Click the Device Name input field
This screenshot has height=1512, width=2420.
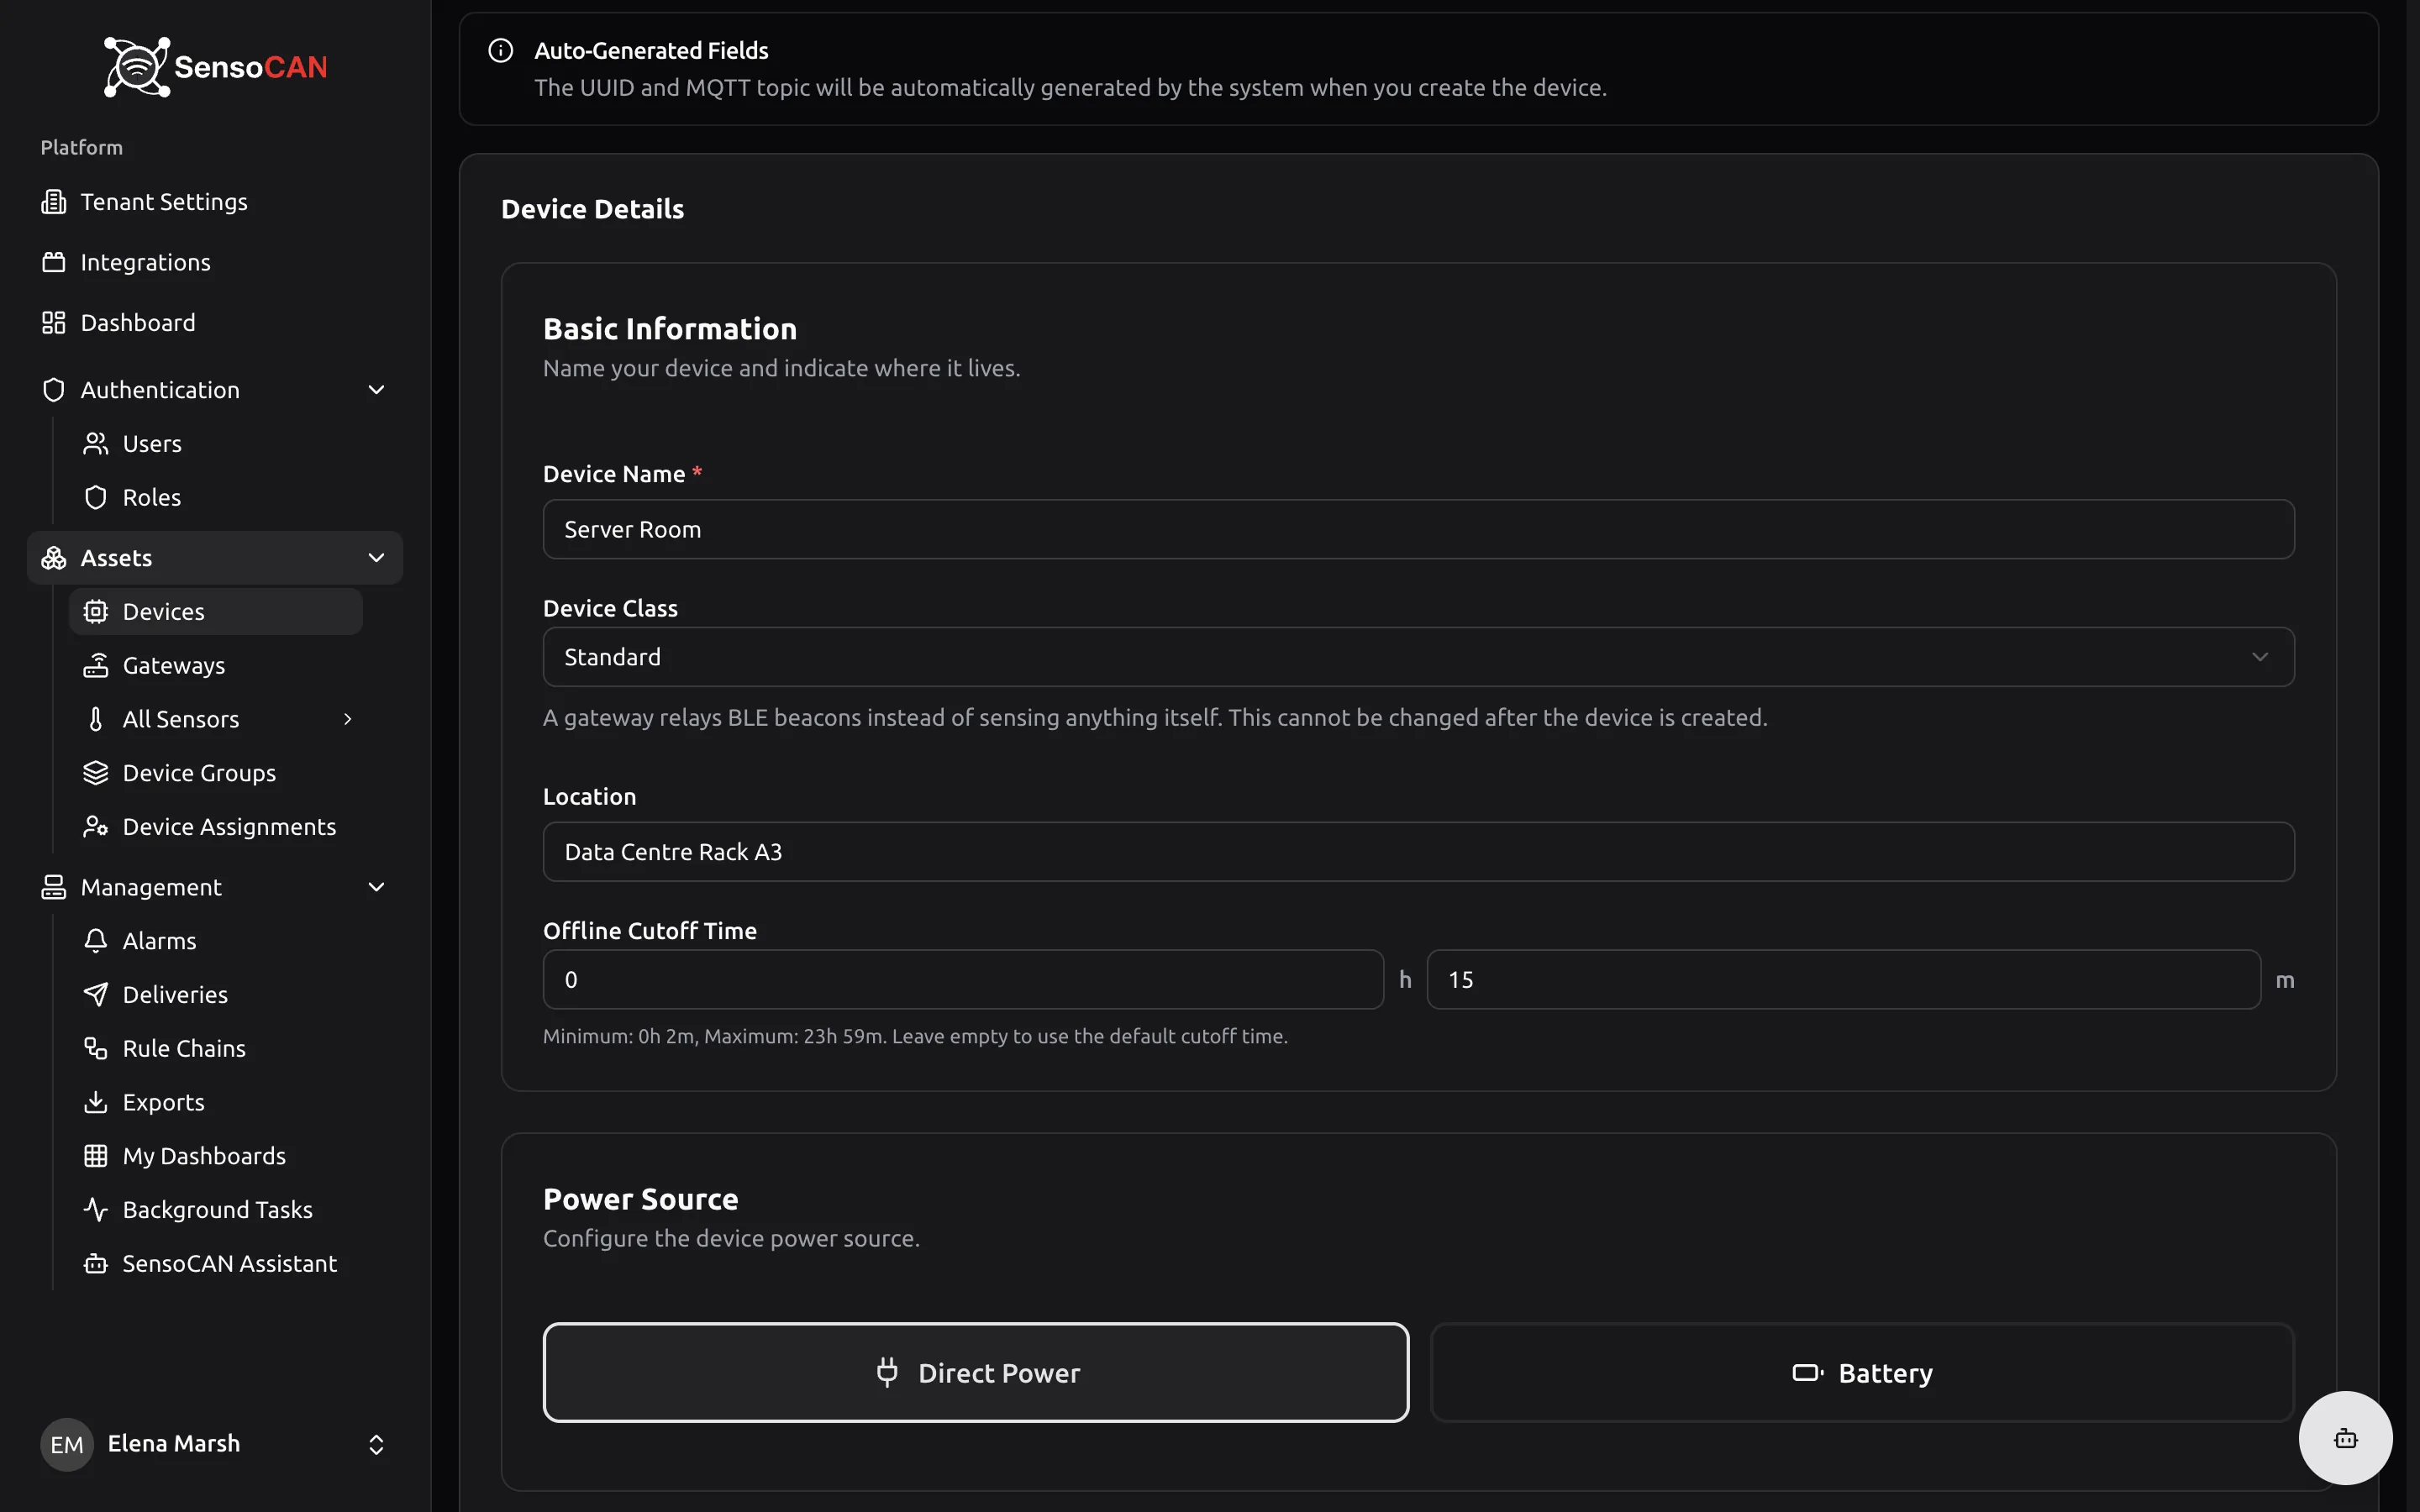[1418, 530]
